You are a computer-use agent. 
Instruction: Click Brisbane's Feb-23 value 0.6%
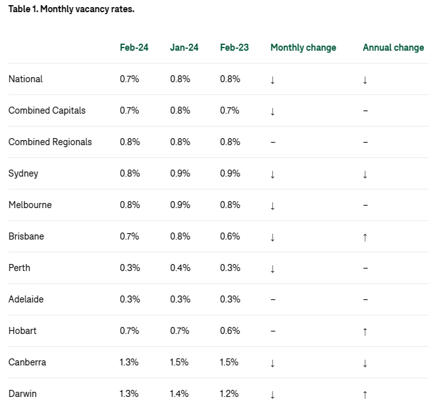tap(230, 236)
